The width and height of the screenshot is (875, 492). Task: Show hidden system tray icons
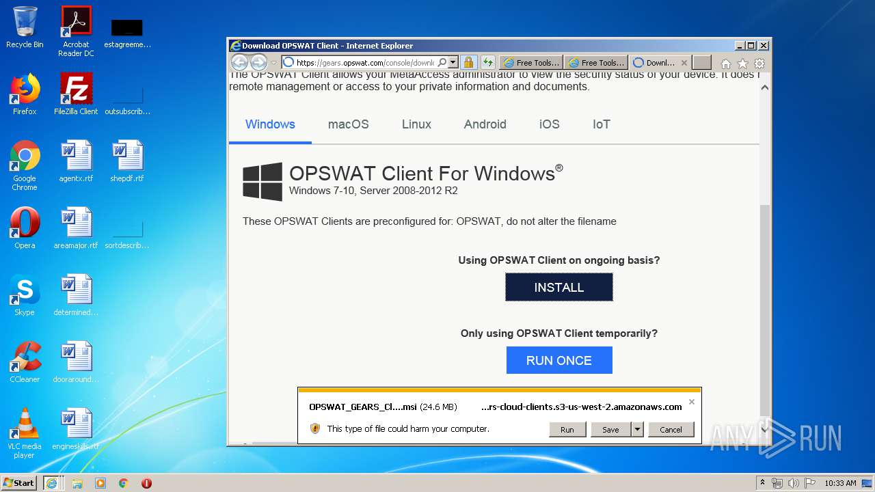tap(762, 483)
